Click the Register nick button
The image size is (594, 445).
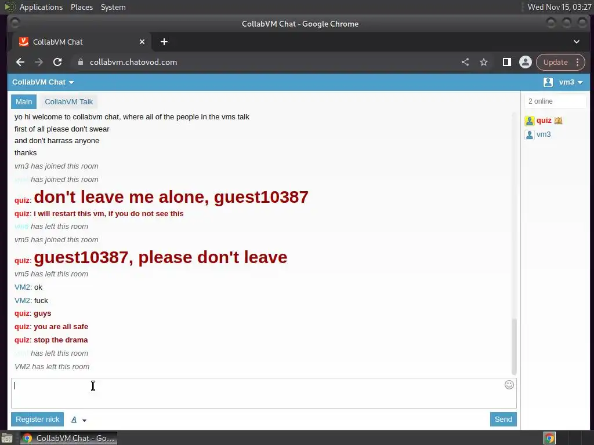(x=37, y=420)
